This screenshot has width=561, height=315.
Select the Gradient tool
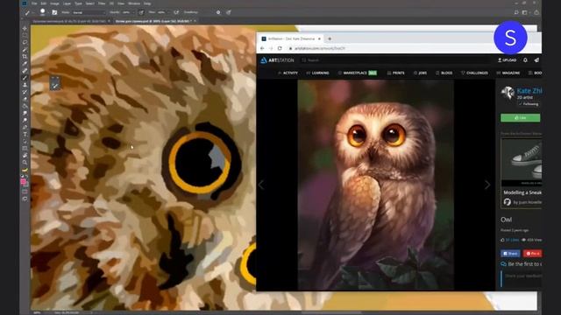point(25,106)
